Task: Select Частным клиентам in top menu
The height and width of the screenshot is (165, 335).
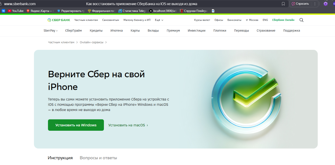Action: pyautogui.click(x=86, y=20)
